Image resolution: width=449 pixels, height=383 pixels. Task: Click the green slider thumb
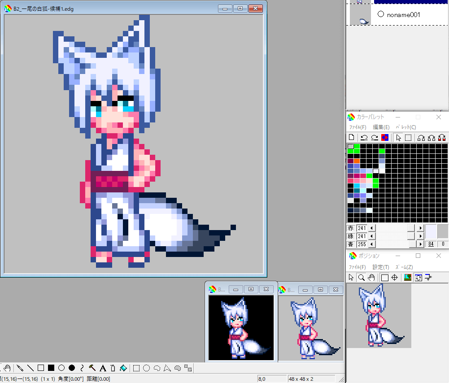(x=411, y=236)
